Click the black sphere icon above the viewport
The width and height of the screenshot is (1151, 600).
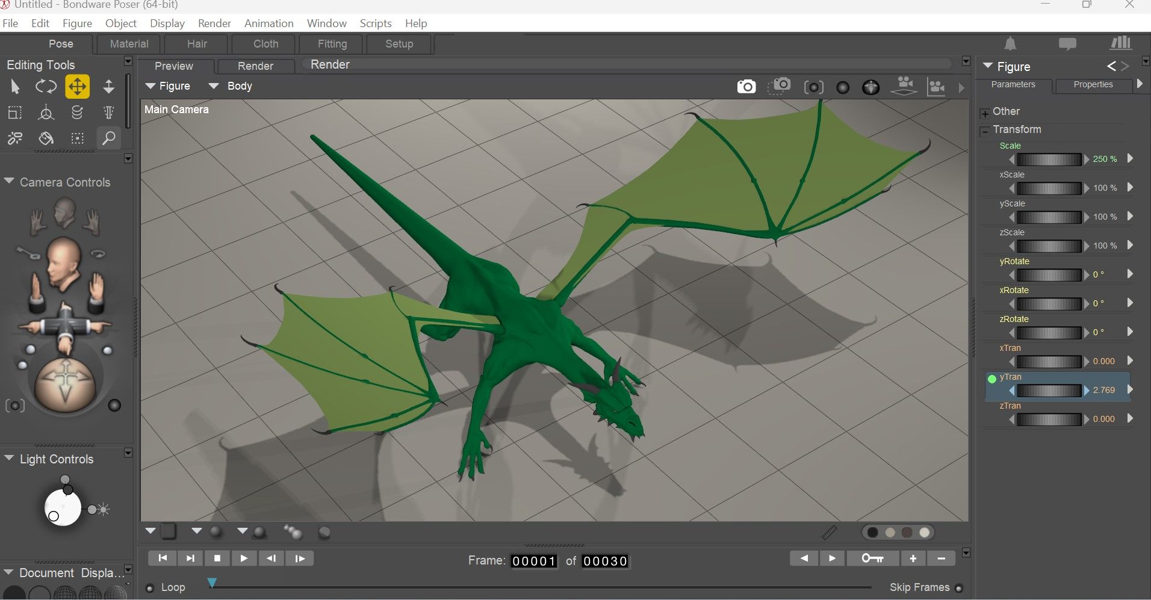coord(843,88)
